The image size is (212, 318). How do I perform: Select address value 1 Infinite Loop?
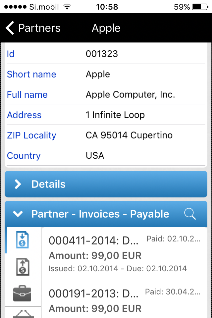coord(115,115)
